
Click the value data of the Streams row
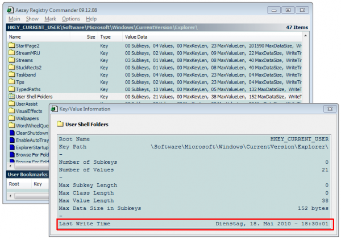[213, 60]
